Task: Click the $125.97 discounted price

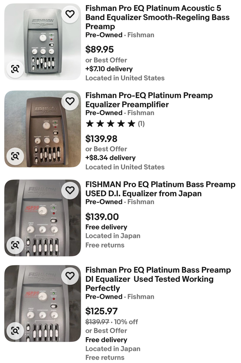Action: coord(101,311)
